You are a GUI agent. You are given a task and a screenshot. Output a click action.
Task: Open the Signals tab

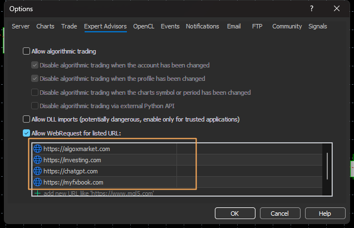point(318,26)
